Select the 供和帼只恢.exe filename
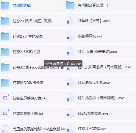This screenshot has height=133, width=136. coord(90,36)
